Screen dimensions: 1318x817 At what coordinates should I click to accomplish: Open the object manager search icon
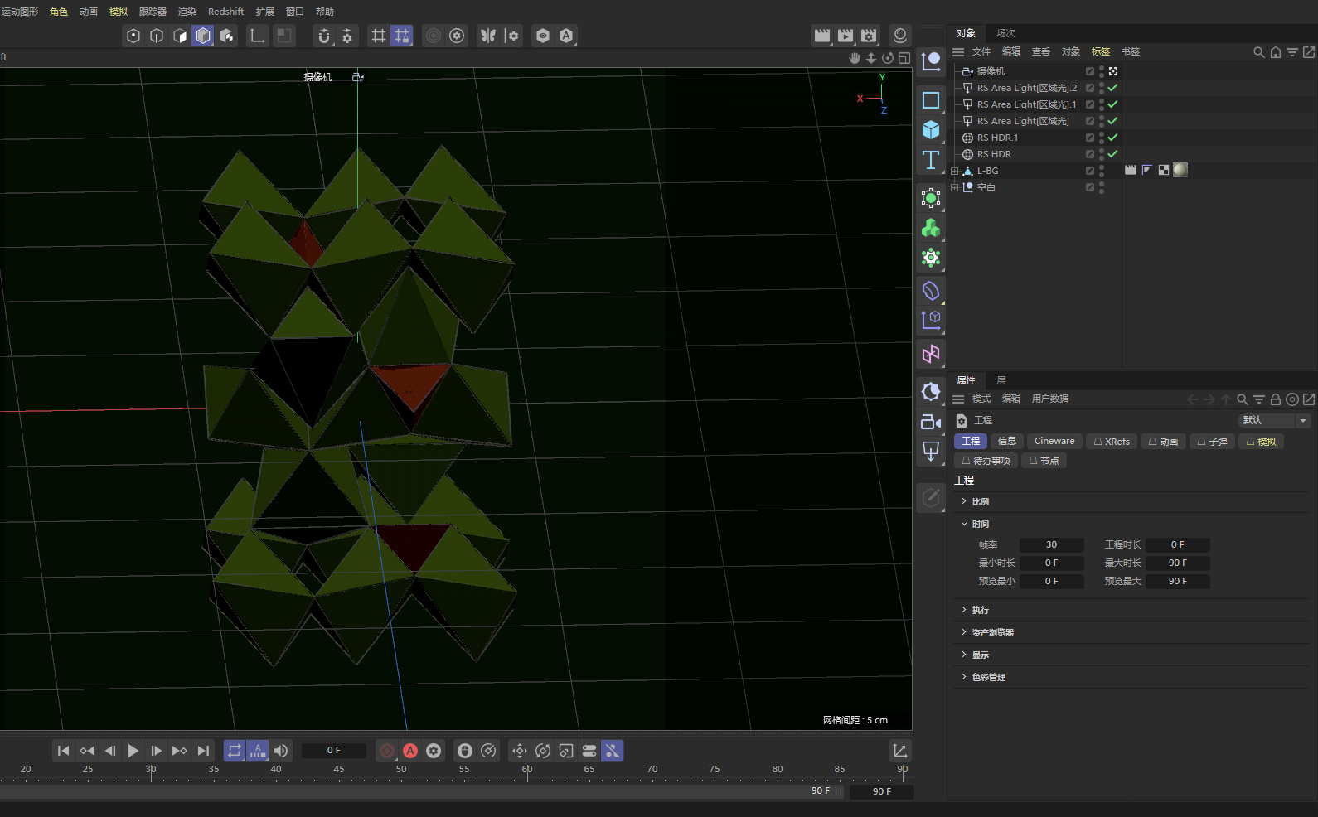(x=1259, y=52)
